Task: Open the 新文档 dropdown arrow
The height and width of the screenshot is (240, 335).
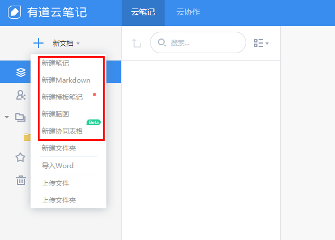Action: (78, 44)
